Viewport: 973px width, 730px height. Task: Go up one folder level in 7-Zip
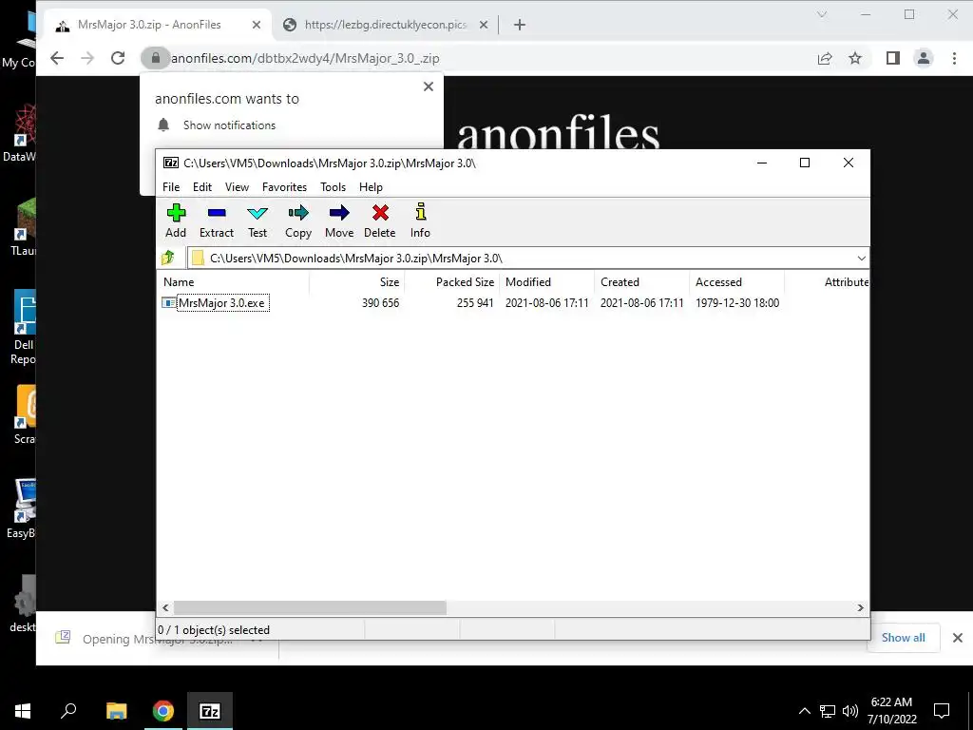point(167,258)
